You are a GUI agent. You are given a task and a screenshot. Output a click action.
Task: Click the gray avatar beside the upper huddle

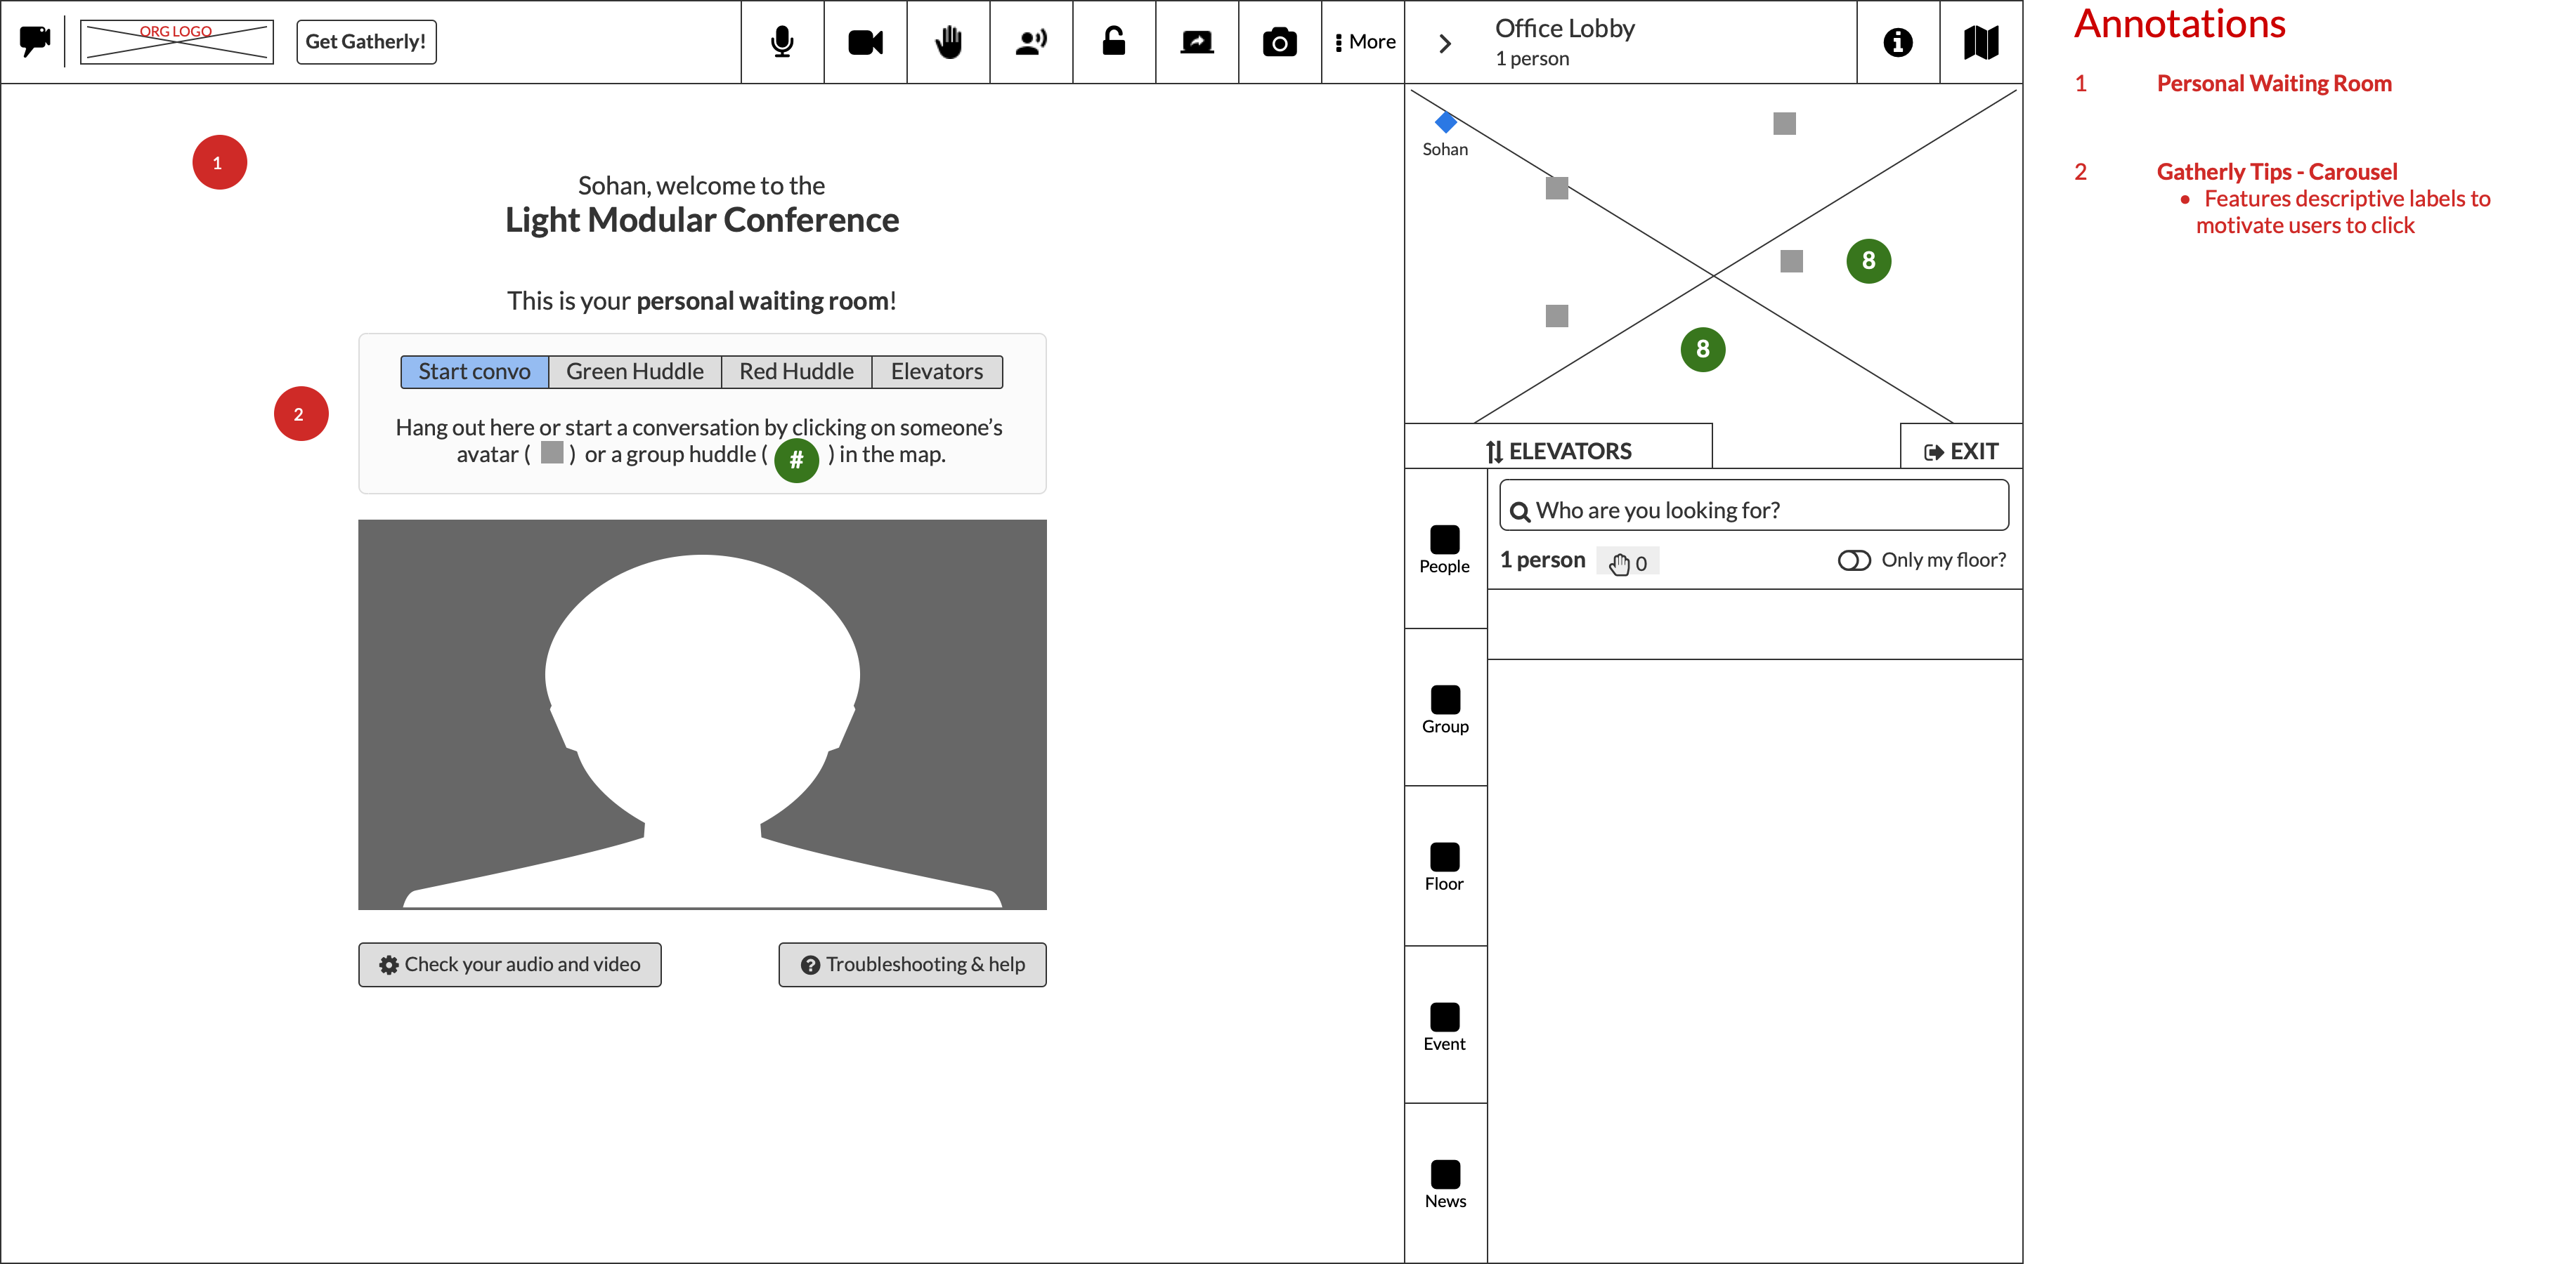coord(1792,261)
